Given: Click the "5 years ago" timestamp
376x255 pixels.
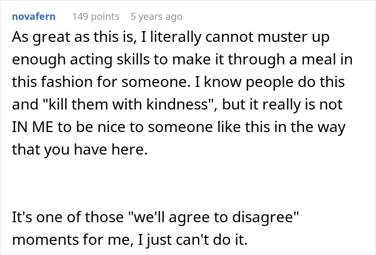Looking at the screenshot, I should (x=156, y=17).
